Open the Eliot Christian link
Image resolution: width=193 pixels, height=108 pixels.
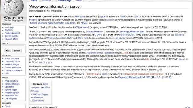92,74
